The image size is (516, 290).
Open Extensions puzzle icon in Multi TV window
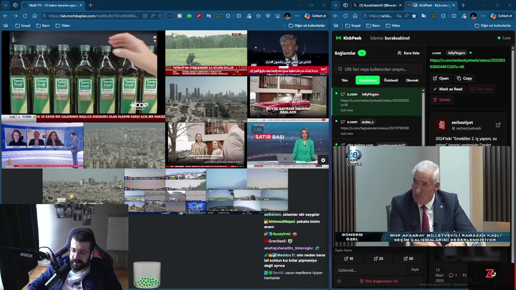228,16
